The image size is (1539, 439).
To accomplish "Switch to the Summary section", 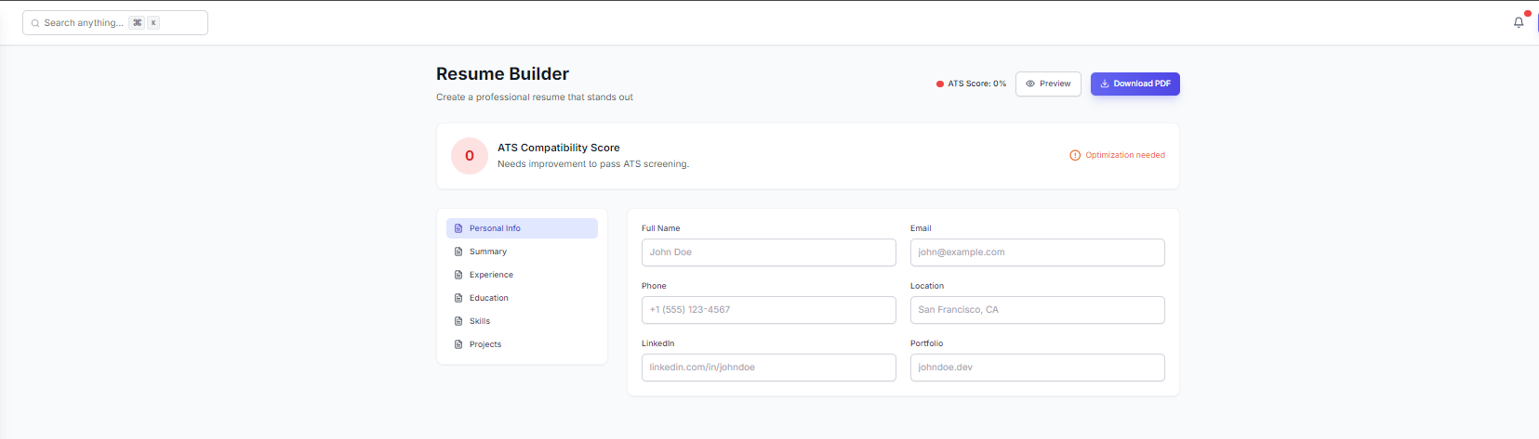I will [522, 252].
